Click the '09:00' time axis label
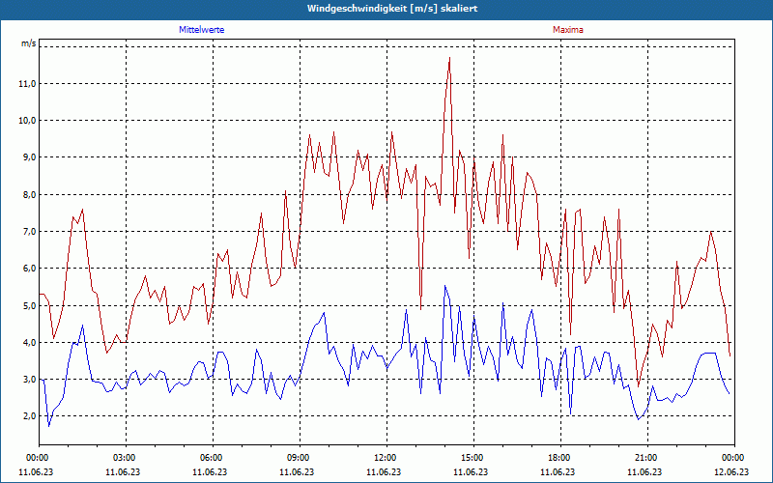773x483 pixels. 300,458
